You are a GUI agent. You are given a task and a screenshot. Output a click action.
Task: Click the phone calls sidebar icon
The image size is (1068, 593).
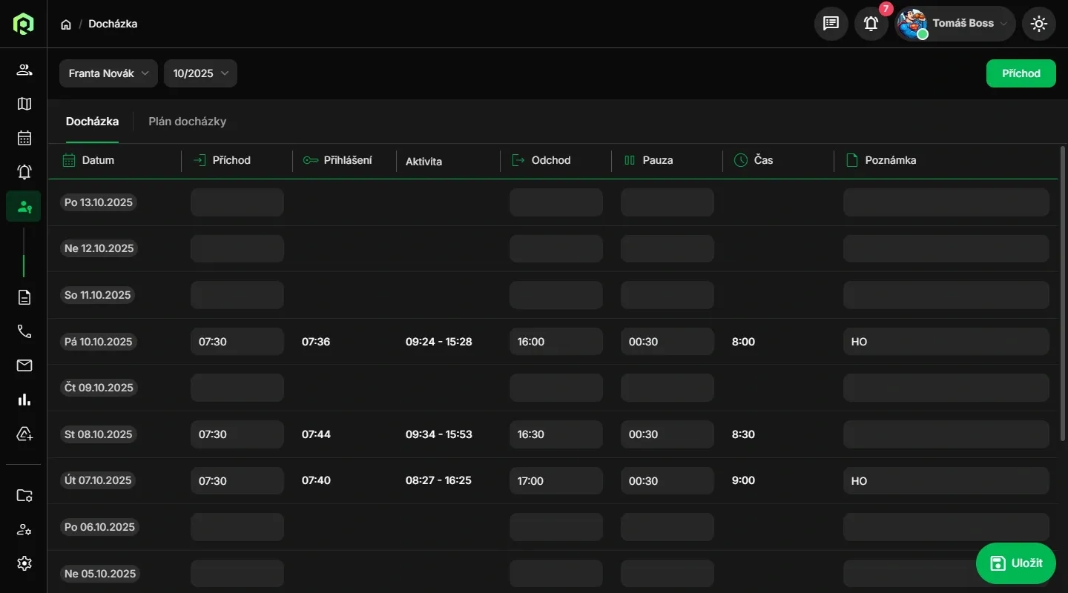pyautogui.click(x=24, y=331)
